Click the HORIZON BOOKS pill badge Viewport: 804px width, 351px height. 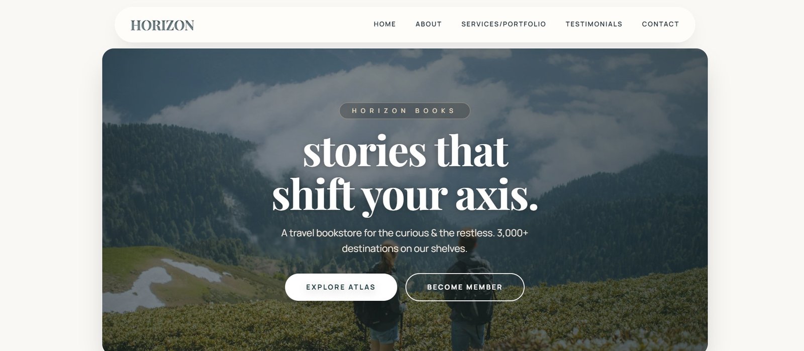coord(405,110)
